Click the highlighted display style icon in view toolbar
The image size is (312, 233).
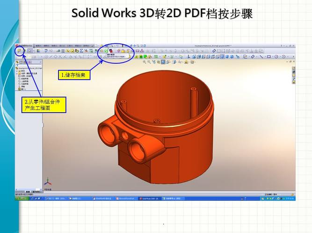[x=163, y=62]
